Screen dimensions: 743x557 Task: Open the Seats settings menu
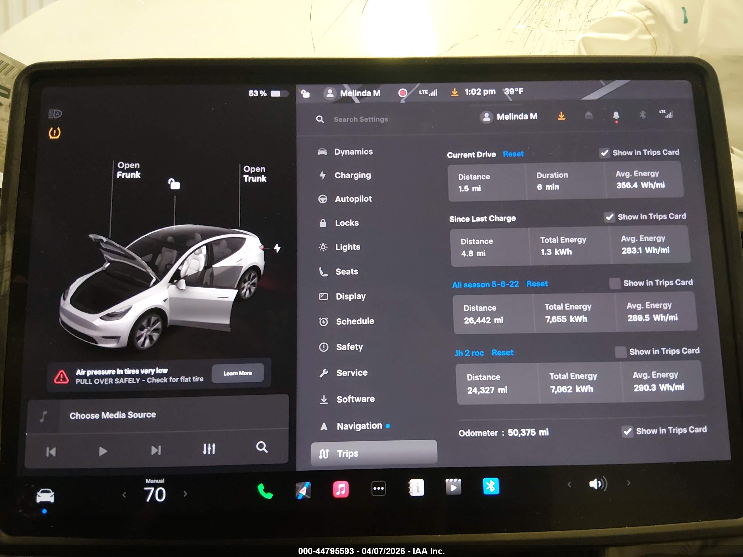point(339,272)
